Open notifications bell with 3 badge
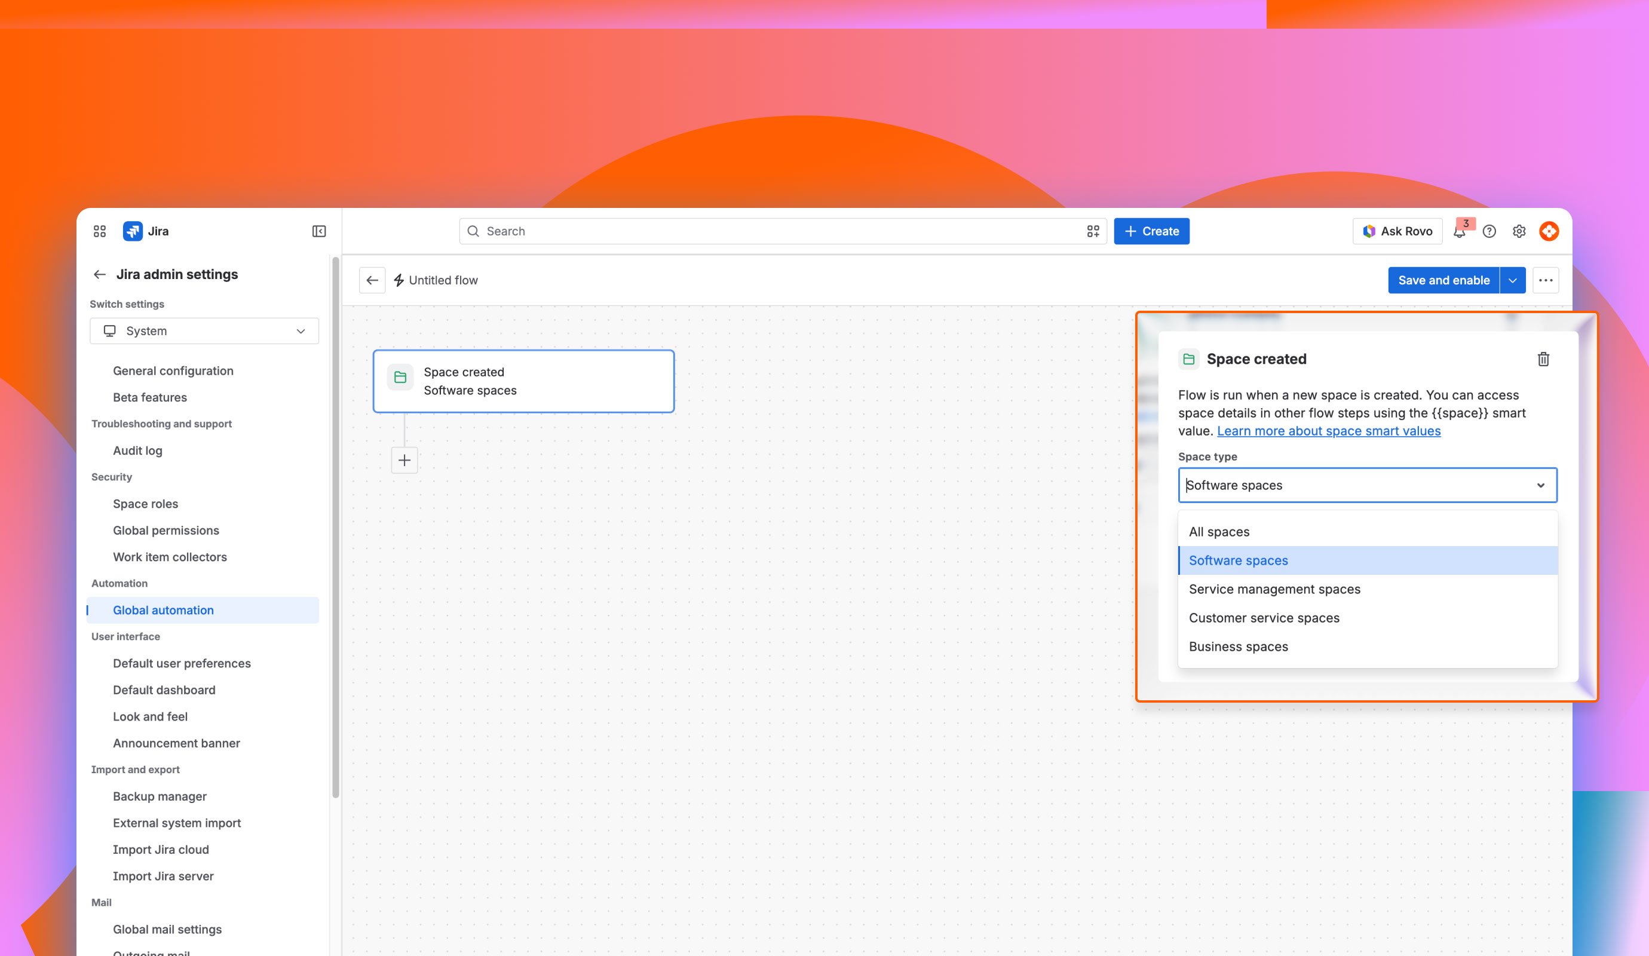 pos(1459,231)
